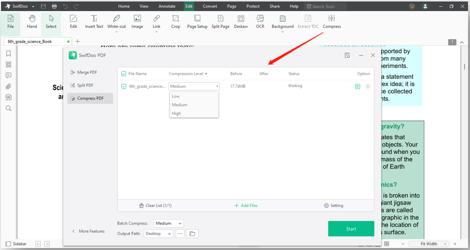Open the row's Medium compression combo box
This screenshot has width=470, height=250.
[x=194, y=86]
